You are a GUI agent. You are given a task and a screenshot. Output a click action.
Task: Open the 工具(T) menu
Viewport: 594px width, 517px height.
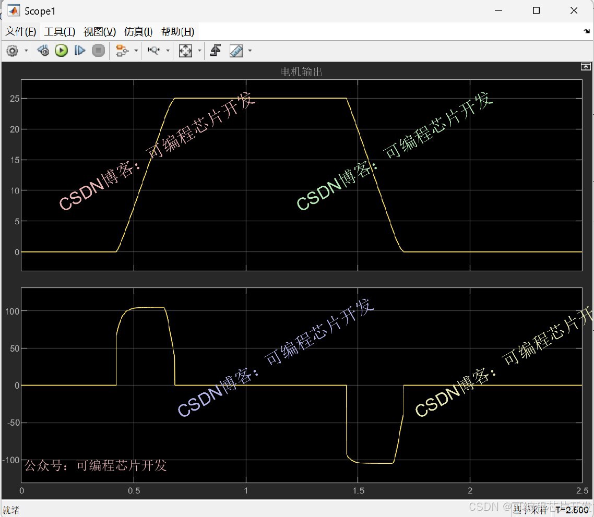(x=60, y=31)
